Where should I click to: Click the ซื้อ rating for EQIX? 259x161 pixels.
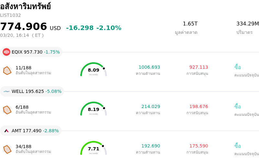click(238, 67)
